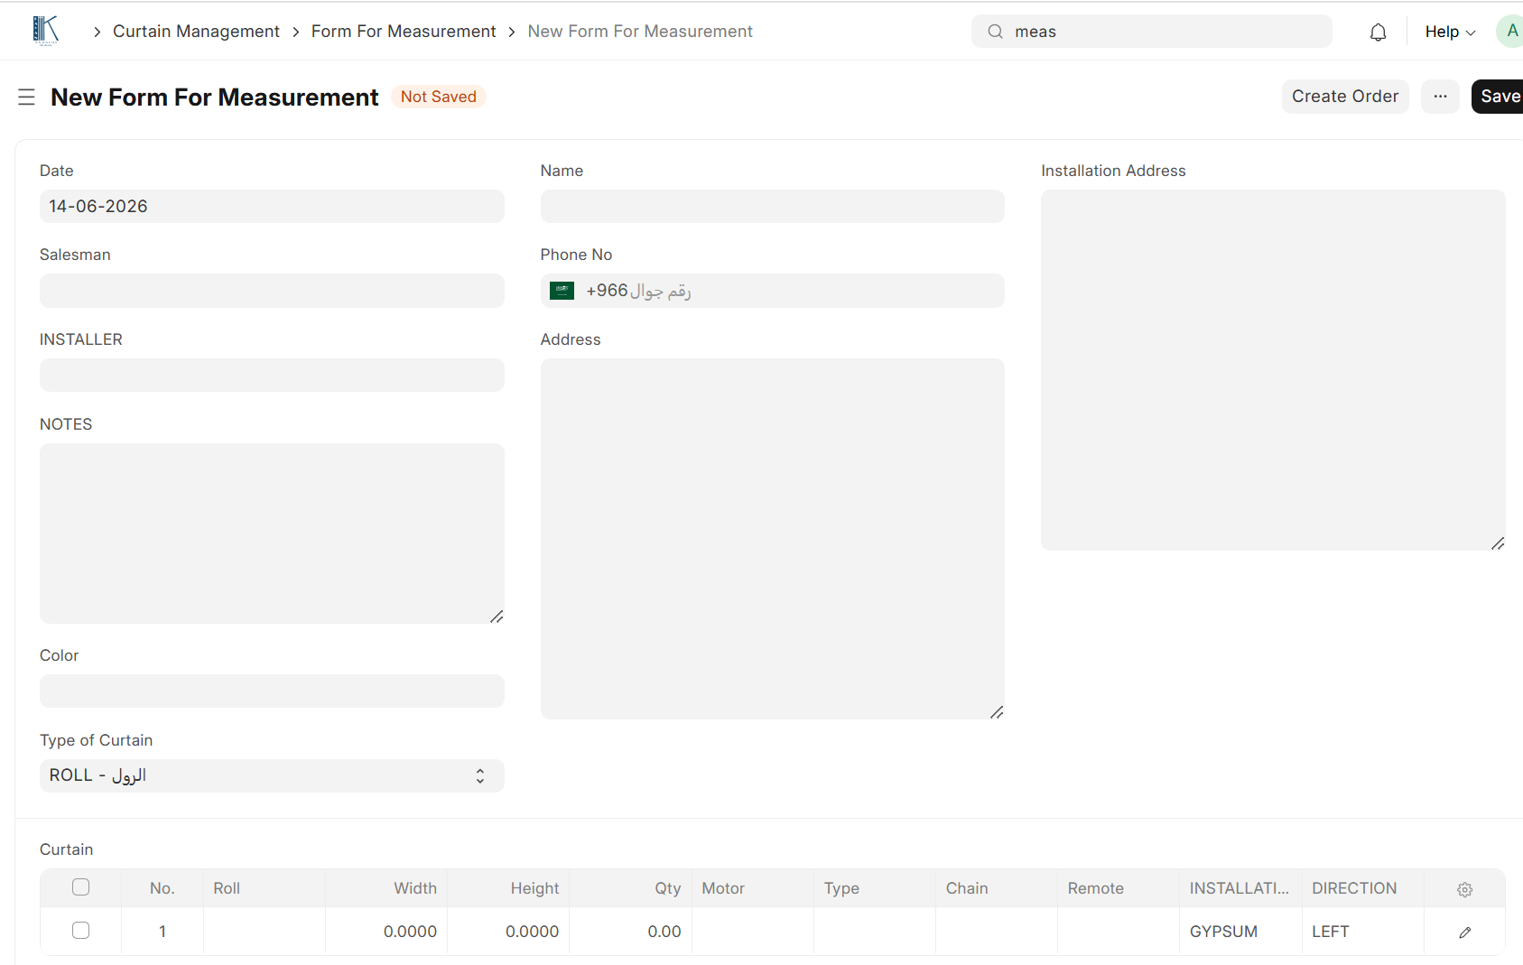Viewport: 1523px width, 965px height.
Task: Click the Color field
Action: pyautogui.click(x=272, y=691)
